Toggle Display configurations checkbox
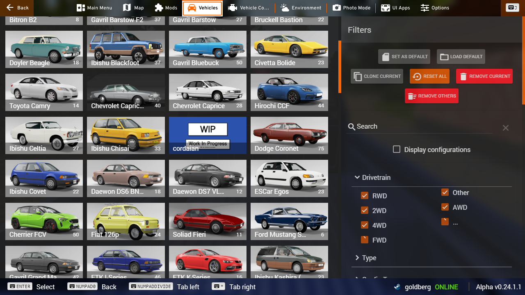Image resolution: width=525 pixels, height=295 pixels. pyautogui.click(x=397, y=150)
